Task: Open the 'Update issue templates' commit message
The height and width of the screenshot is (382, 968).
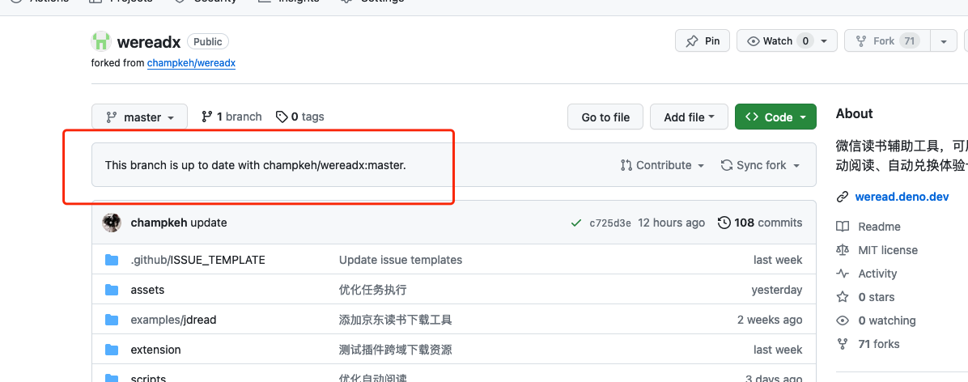Action: [400, 260]
